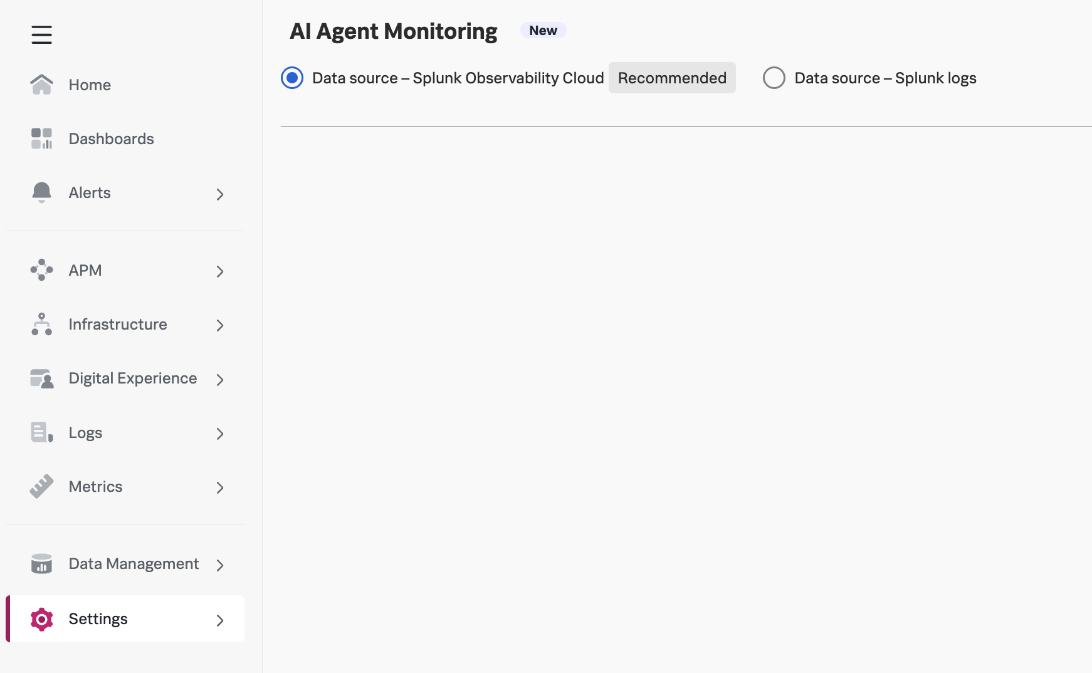Open the APM menu item
1092x673 pixels.
(x=125, y=270)
